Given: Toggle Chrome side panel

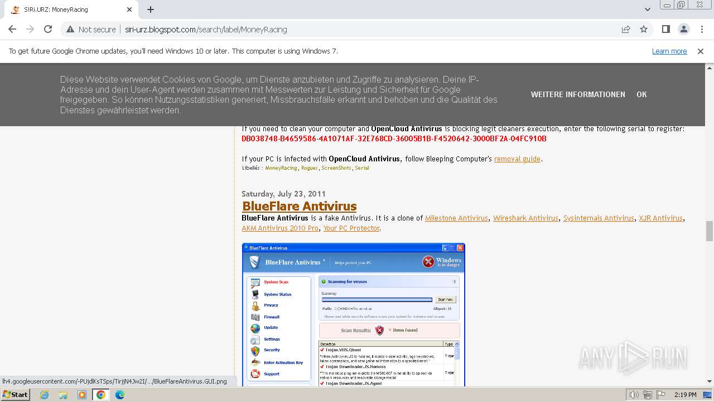Looking at the screenshot, I should click(x=665, y=29).
